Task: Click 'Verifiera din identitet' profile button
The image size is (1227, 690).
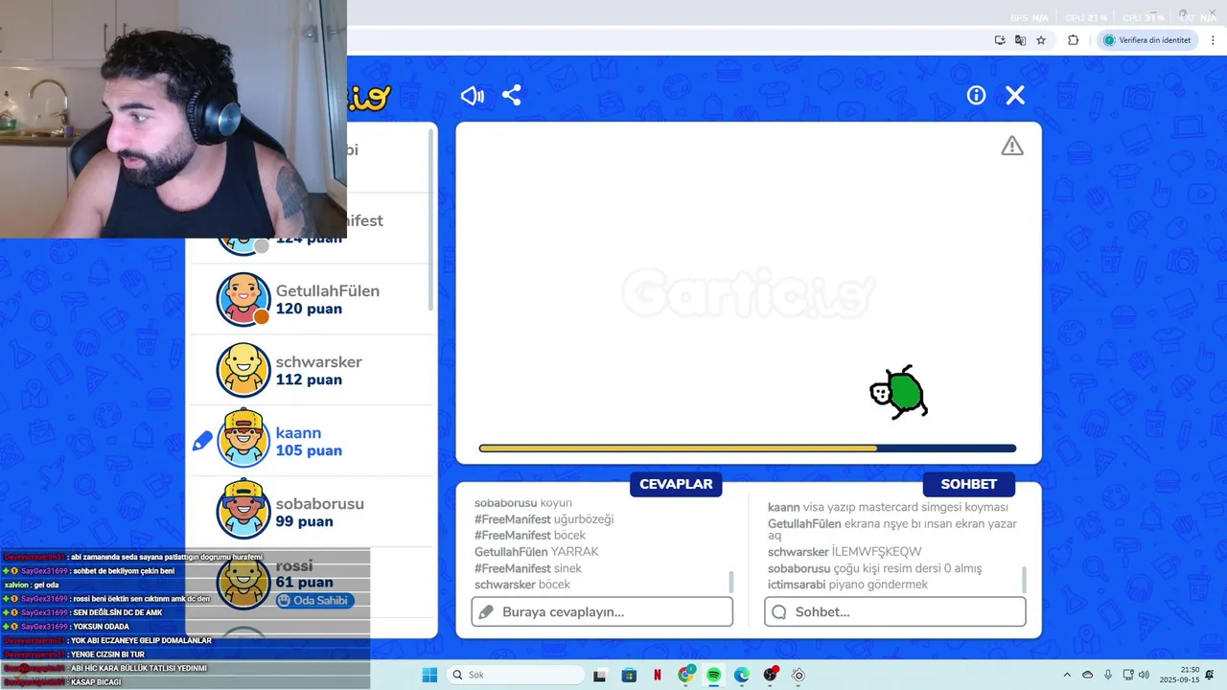Action: click(1146, 40)
